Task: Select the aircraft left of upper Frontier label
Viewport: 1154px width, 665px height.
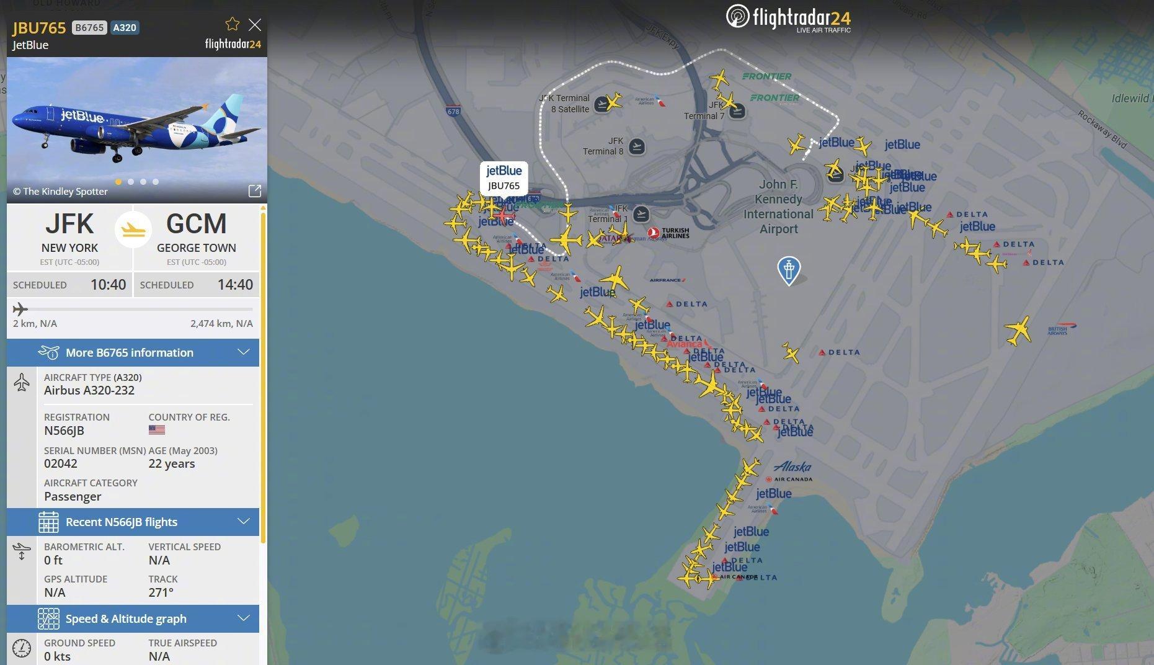Action: (719, 79)
